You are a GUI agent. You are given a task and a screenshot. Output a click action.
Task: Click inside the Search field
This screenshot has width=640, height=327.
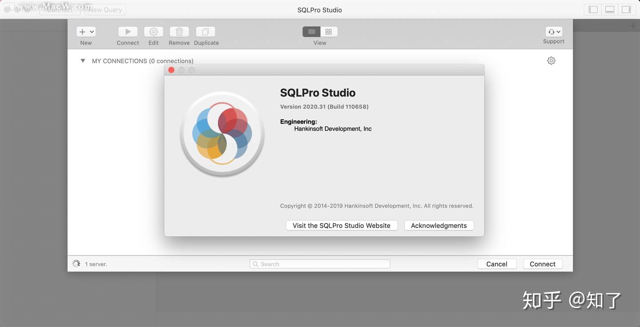point(320,264)
